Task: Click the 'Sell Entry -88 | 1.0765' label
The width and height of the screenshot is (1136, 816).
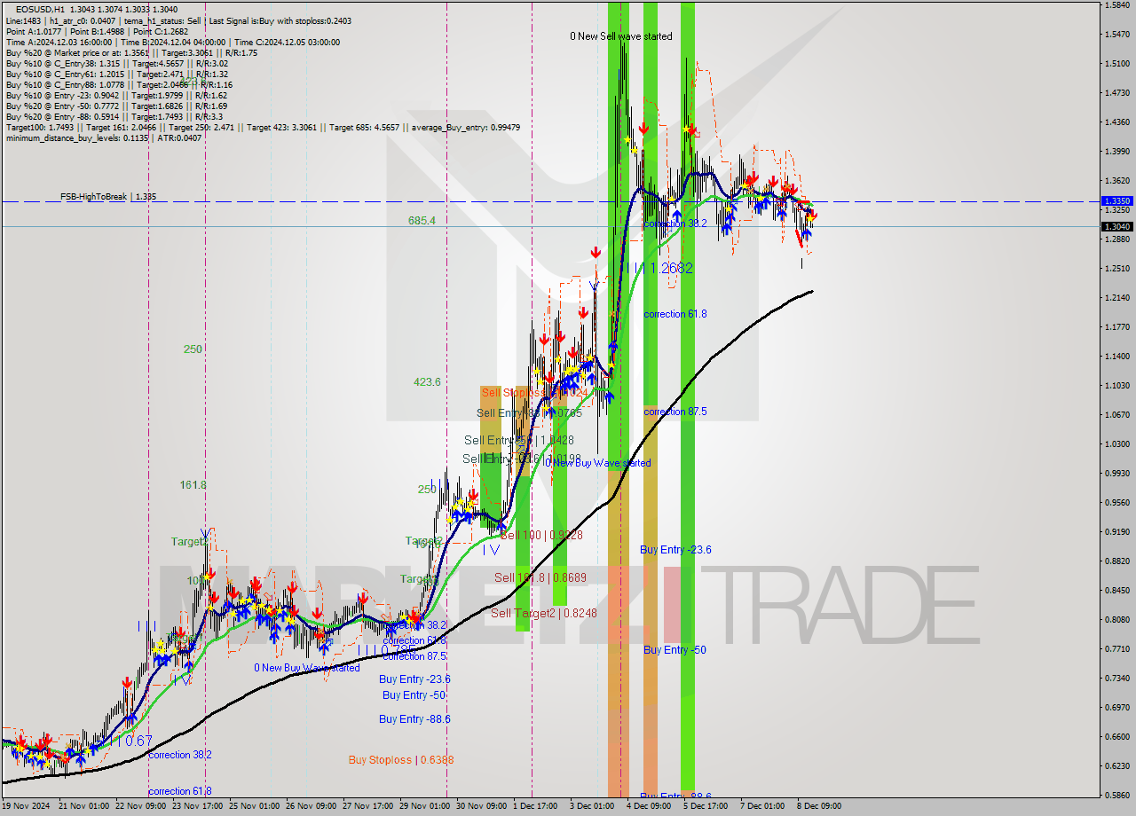Action: [x=529, y=412]
